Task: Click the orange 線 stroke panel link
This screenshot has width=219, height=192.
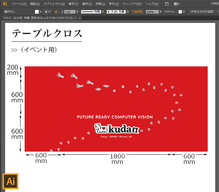Action: click(57, 12)
